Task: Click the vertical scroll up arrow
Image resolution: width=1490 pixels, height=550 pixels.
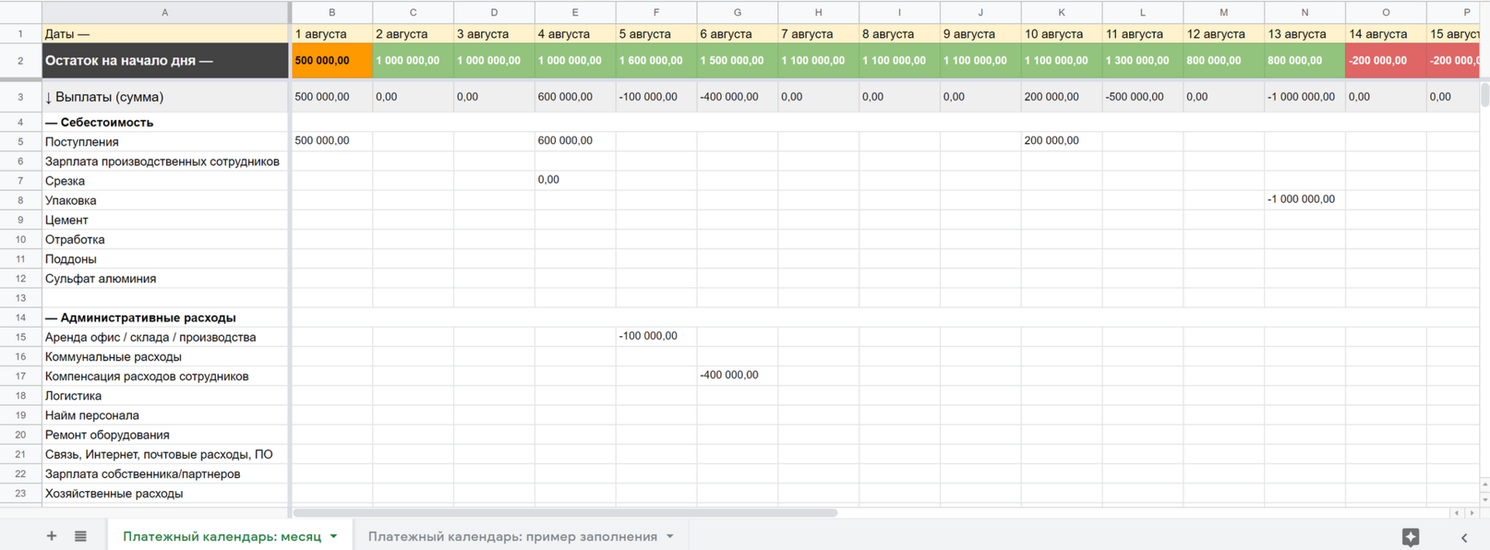Action: point(1484,485)
